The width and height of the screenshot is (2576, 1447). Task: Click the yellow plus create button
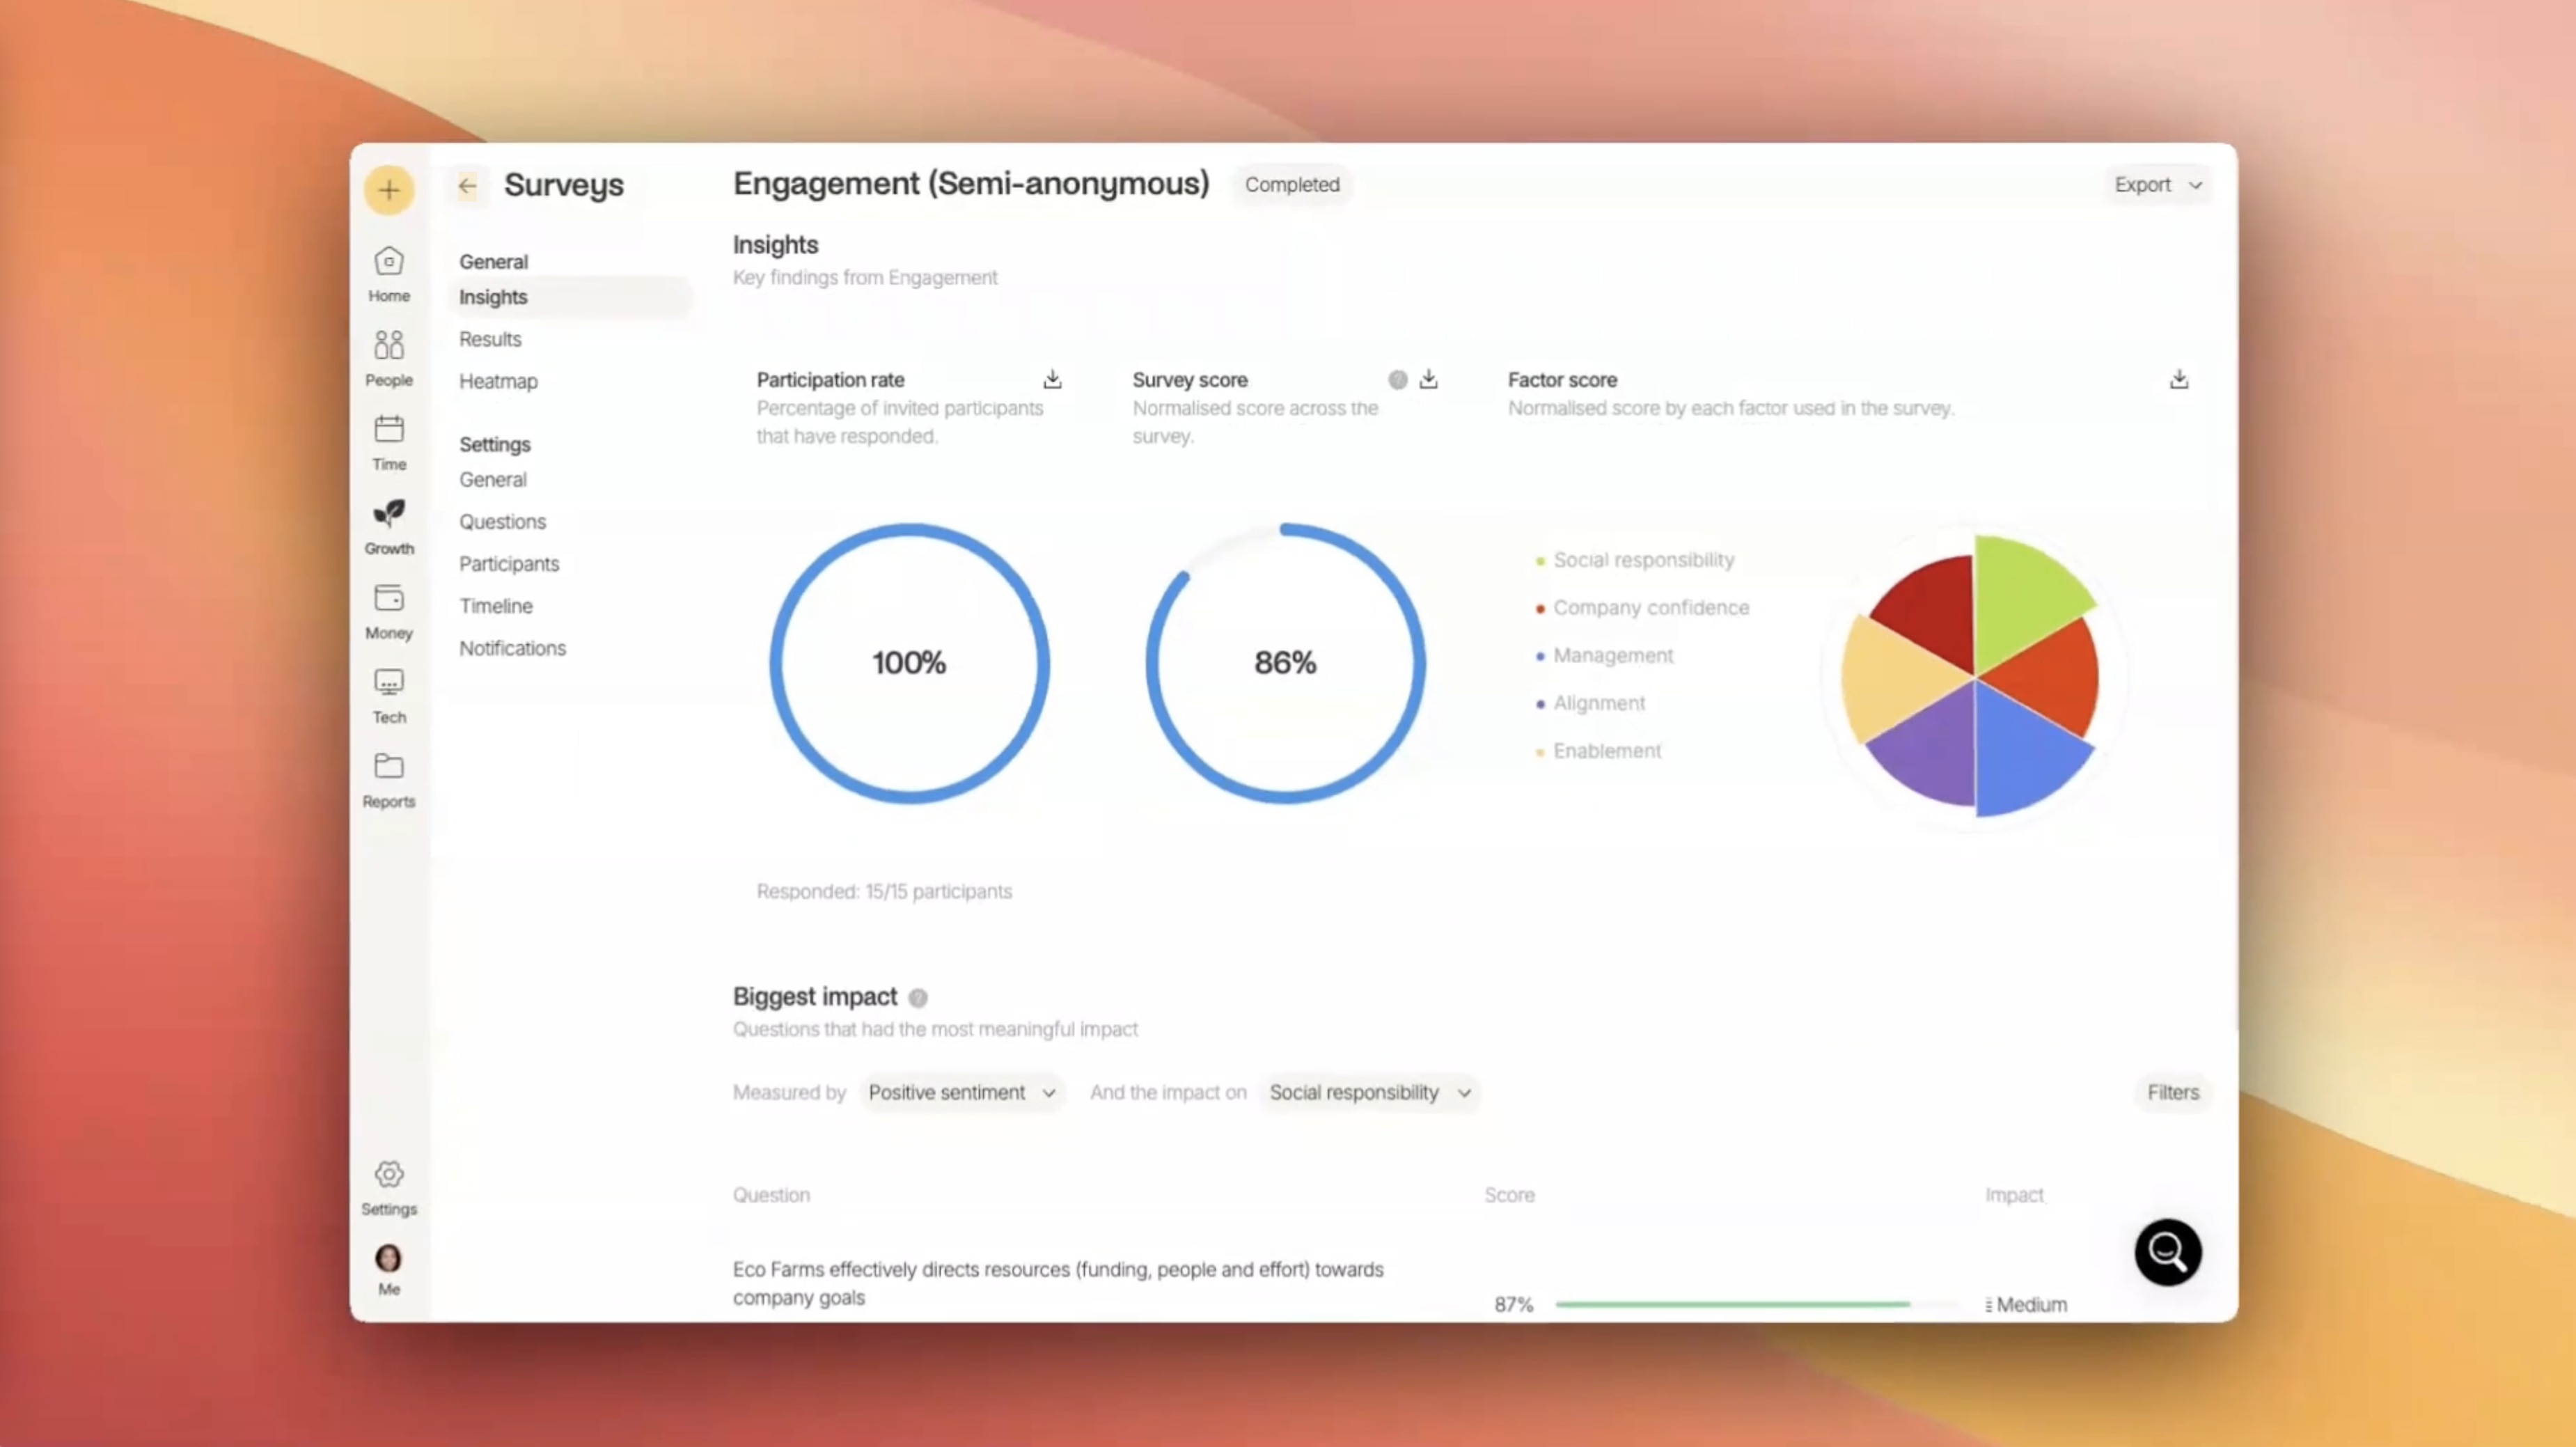tap(389, 190)
